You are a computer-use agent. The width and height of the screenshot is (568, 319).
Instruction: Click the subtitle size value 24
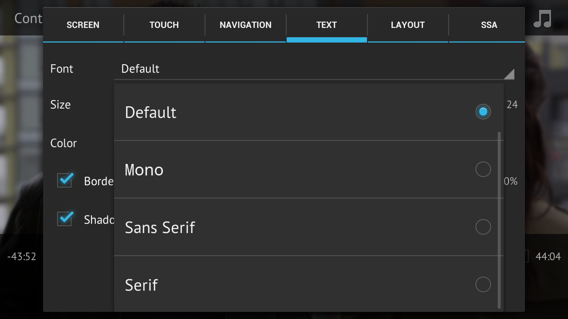pyautogui.click(x=512, y=105)
